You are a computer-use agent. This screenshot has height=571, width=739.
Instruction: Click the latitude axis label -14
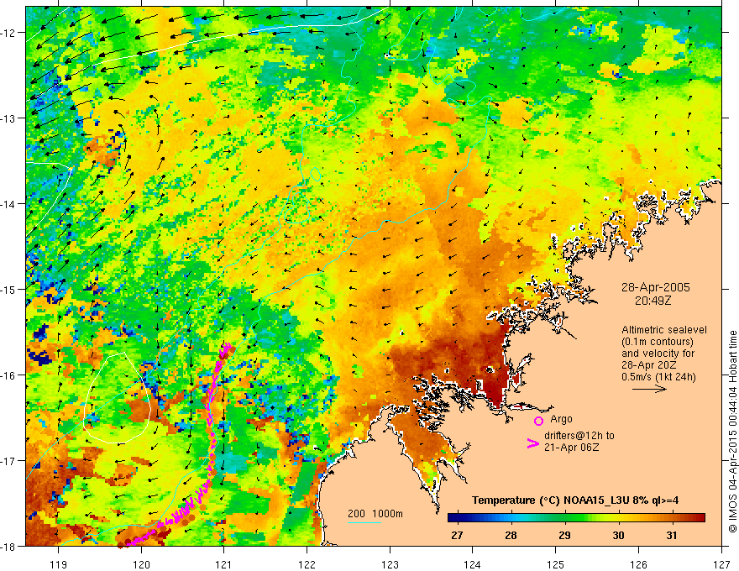[x=8, y=204]
